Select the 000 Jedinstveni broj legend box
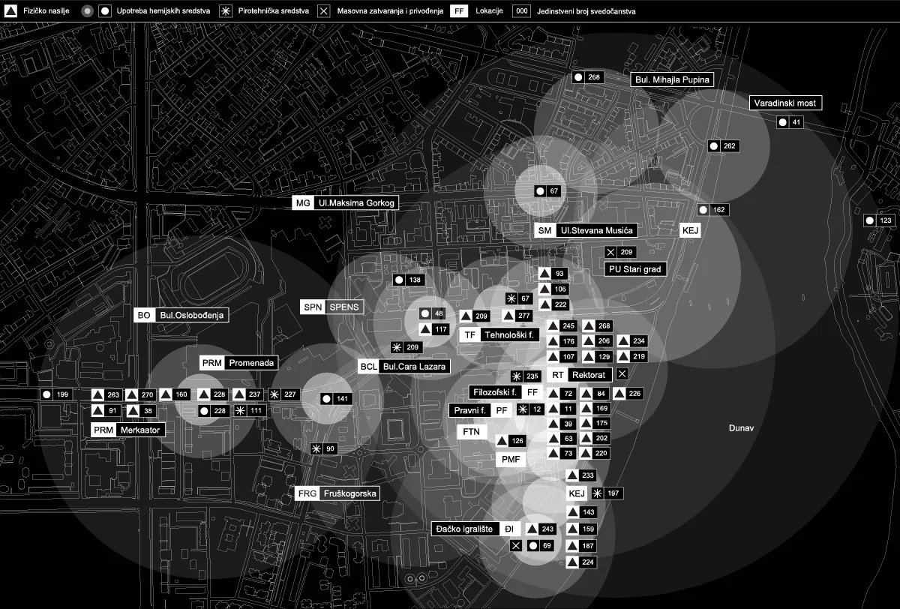 pyautogui.click(x=522, y=11)
